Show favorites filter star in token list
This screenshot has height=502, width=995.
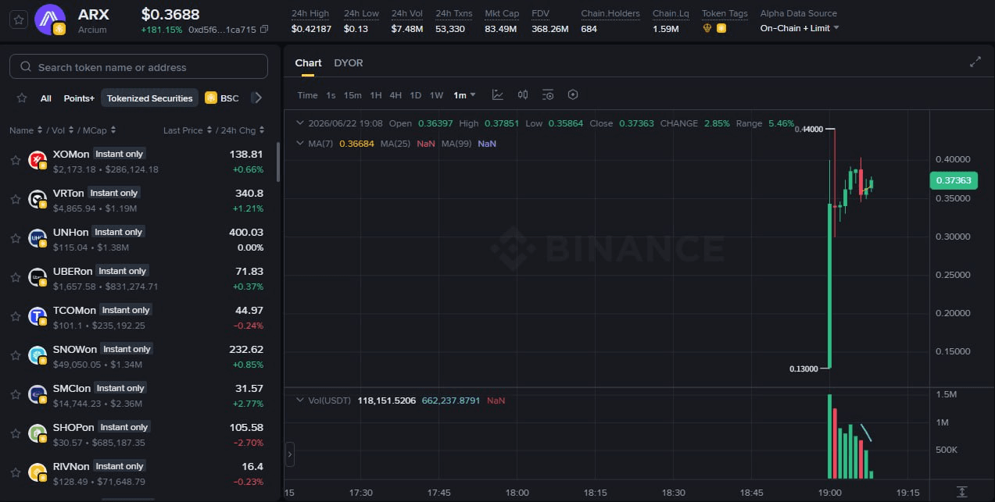point(22,98)
